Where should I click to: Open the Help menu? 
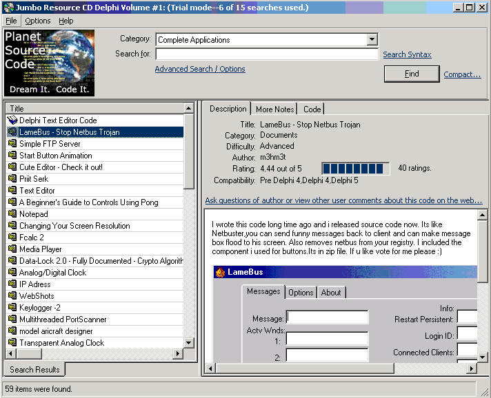tap(66, 21)
